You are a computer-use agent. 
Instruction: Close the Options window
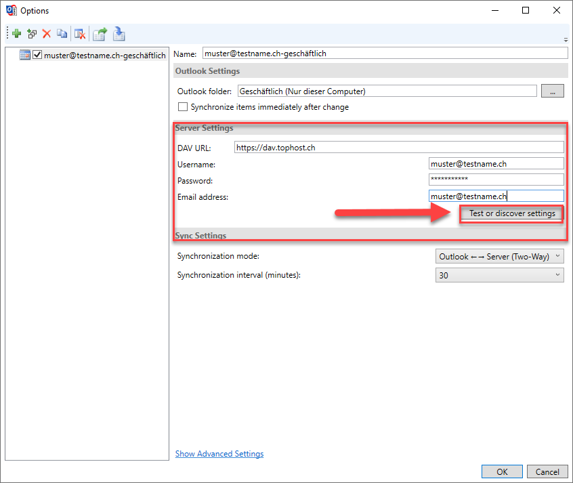pos(557,10)
